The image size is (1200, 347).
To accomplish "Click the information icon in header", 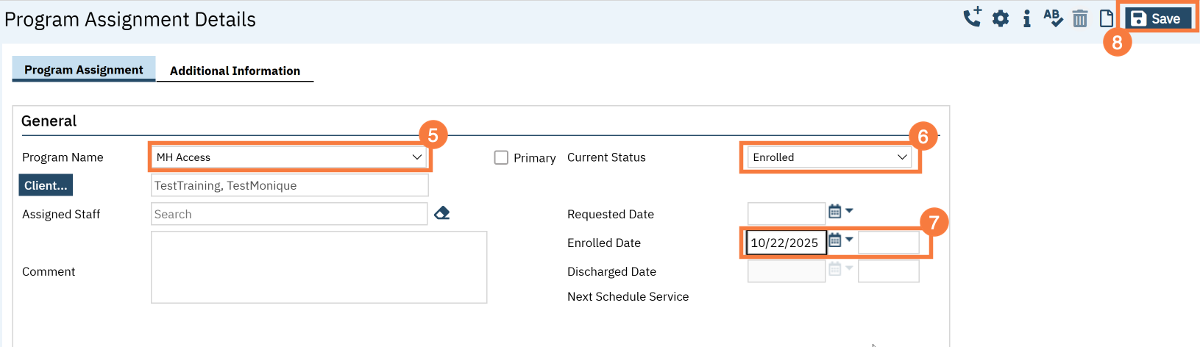I will coord(1026,19).
